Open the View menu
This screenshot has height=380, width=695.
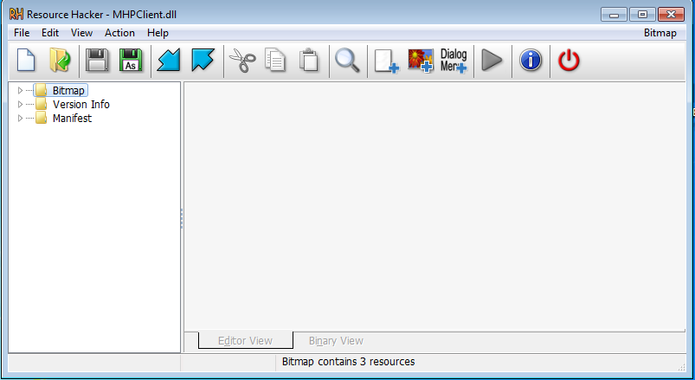(81, 33)
